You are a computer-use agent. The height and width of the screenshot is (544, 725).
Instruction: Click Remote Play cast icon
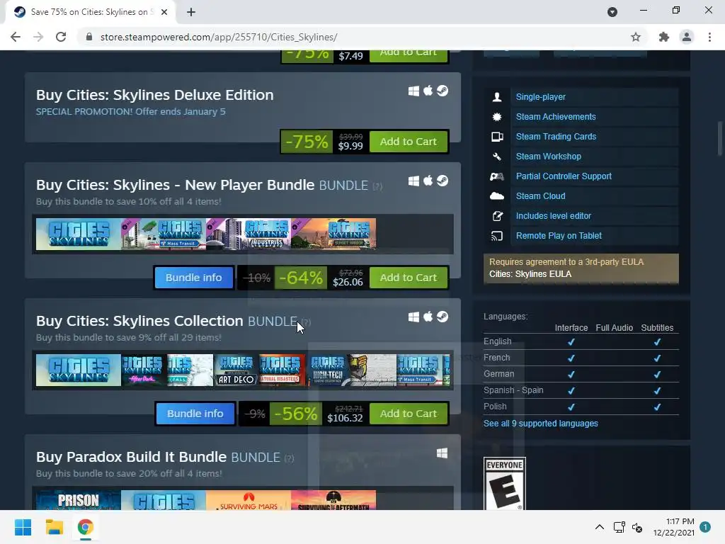point(497,236)
